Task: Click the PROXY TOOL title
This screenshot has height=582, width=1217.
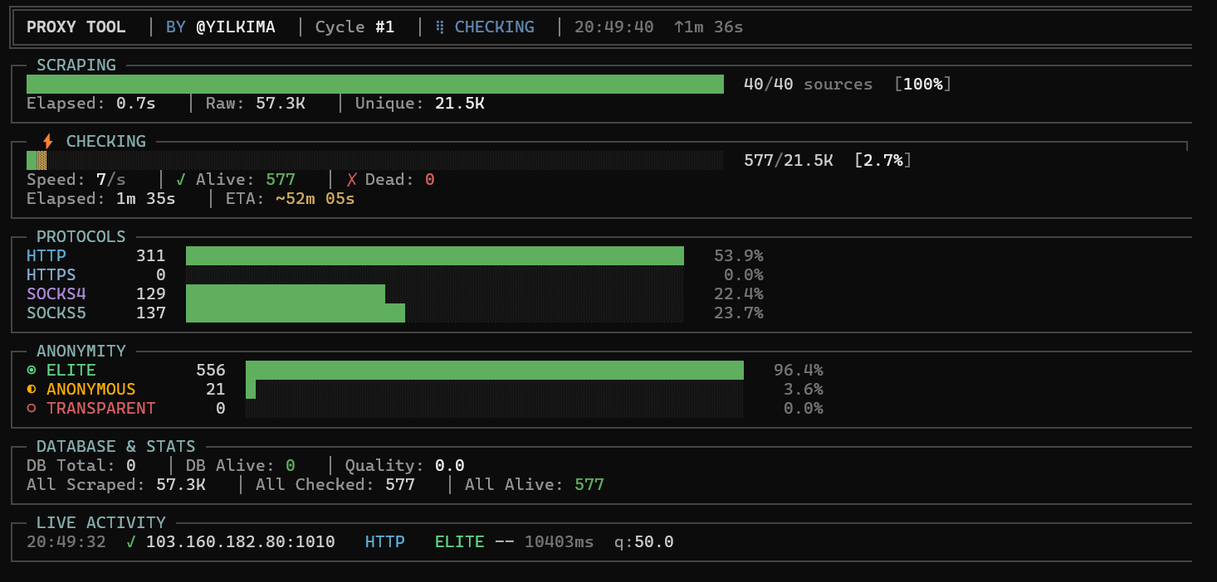Action: [x=76, y=27]
